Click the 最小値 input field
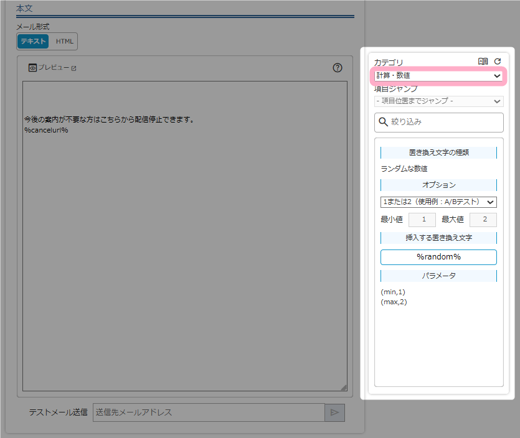 [x=422, y=220]
